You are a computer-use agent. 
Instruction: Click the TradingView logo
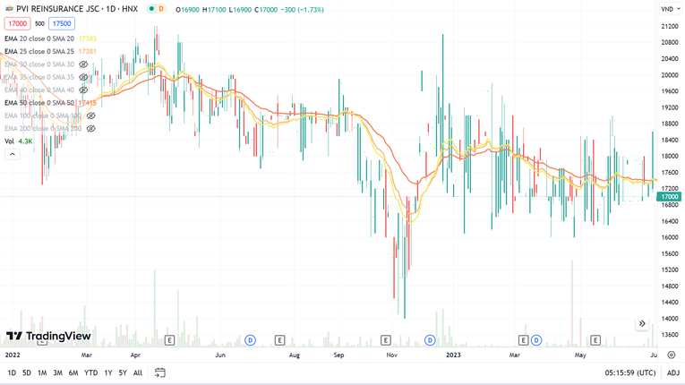pyautogui.click(x=48, y=337)
